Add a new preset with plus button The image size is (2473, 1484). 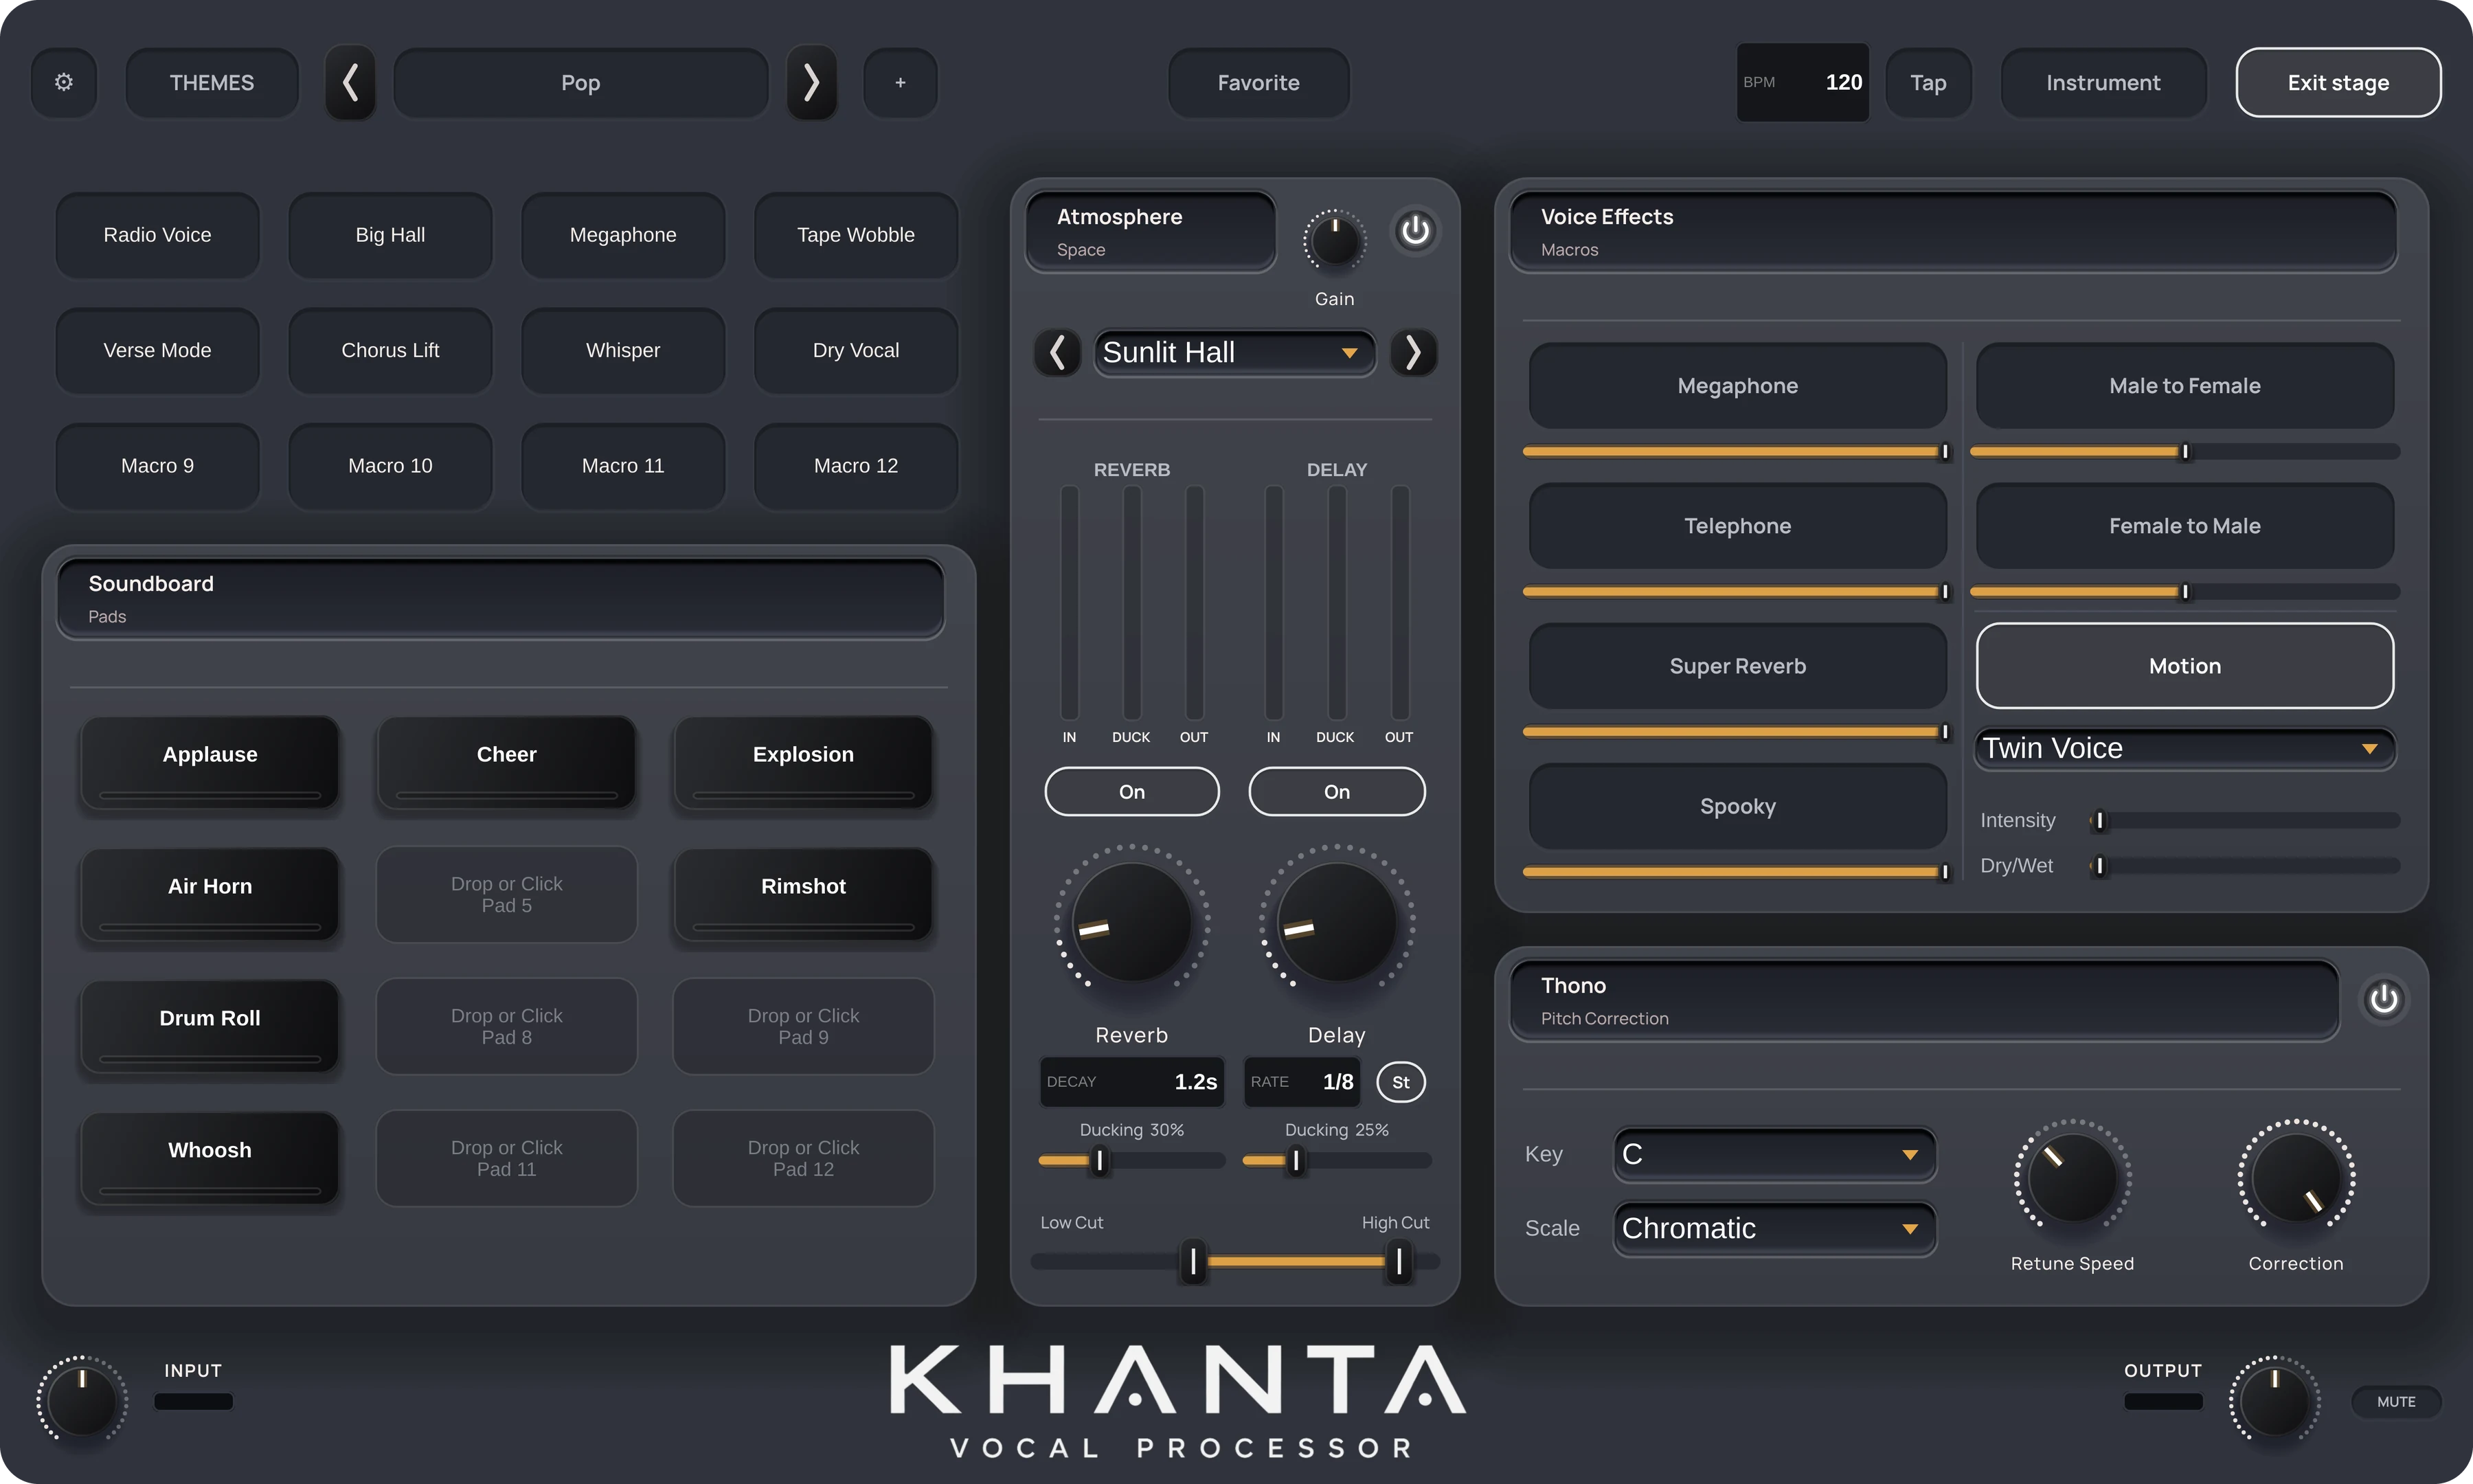pos(901,82)
